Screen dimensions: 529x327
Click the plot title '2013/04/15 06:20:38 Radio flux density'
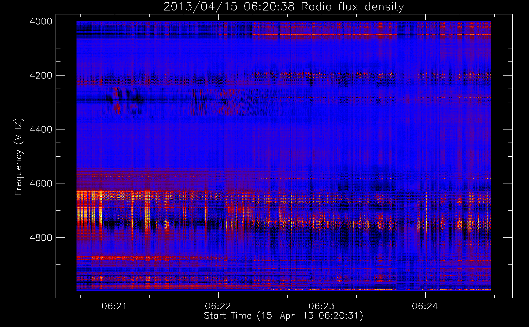pyautogui.click(x=283, y=7)
